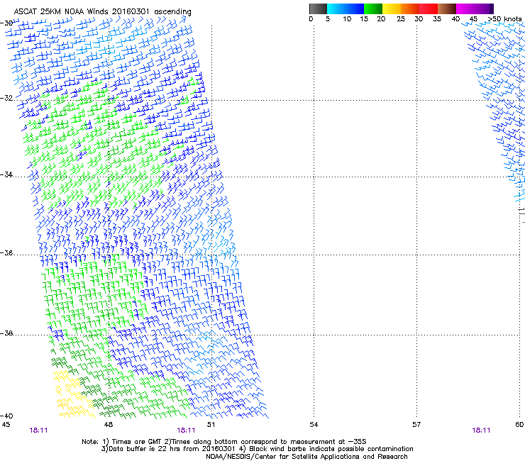Click the cyan-to-blue 5-15 knots color segment
Viewport: 525px width, 461px height.
pyautogui.click(x=346, y=9)
